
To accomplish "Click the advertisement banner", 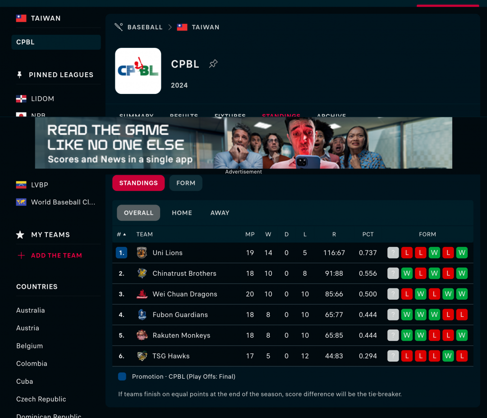I will click(x=243, y=143).
